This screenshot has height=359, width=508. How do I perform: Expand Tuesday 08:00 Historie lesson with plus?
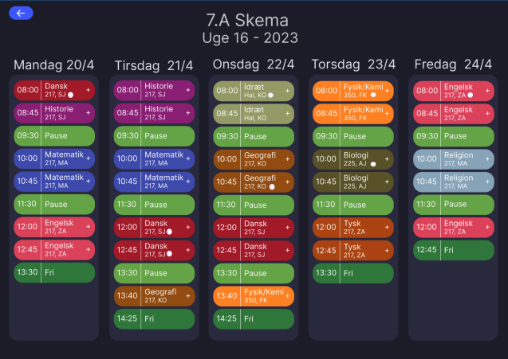[187, 90]
